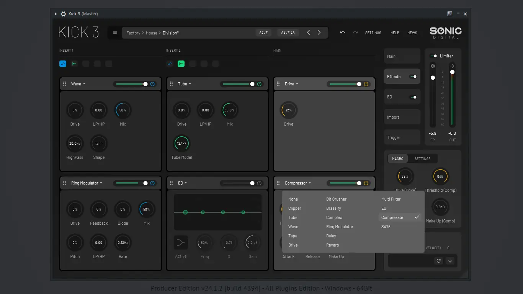This screenshot has width=523, height=294.
Task: Open the detach grid icon in title bar
Action: 450,14
